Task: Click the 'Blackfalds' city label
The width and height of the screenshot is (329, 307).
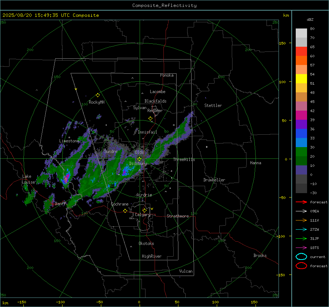Action: (x=155, y=101)
